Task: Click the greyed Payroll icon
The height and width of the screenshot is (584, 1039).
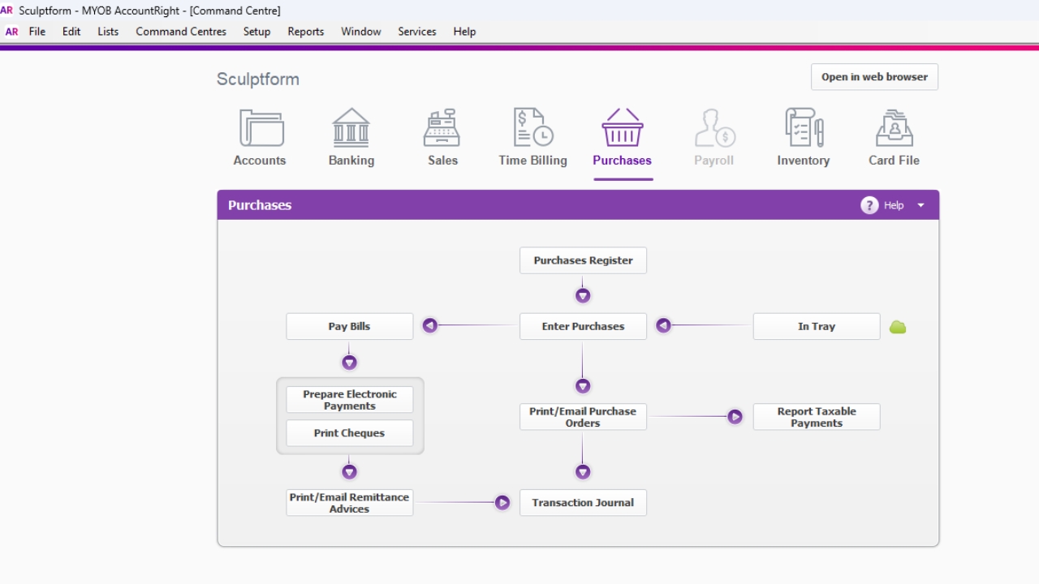Action: click(714, 128)
